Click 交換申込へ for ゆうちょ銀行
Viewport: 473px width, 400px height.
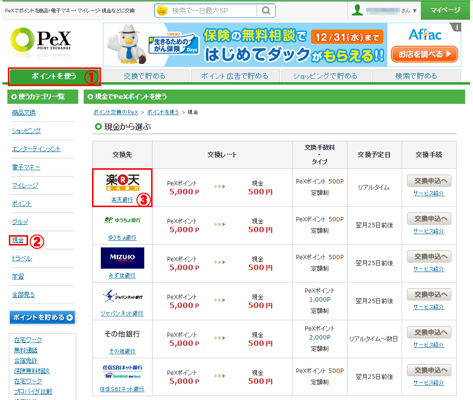pos(429,218)
